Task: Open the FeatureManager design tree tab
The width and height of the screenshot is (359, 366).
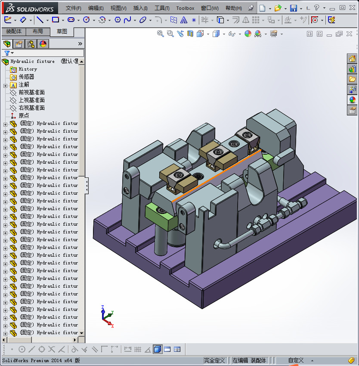Action: 7,43
